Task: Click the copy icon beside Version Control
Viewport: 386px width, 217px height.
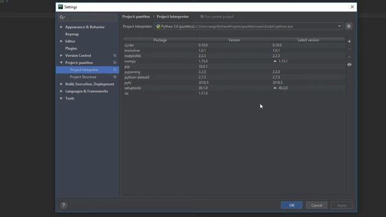Action: tap(115, 55)
